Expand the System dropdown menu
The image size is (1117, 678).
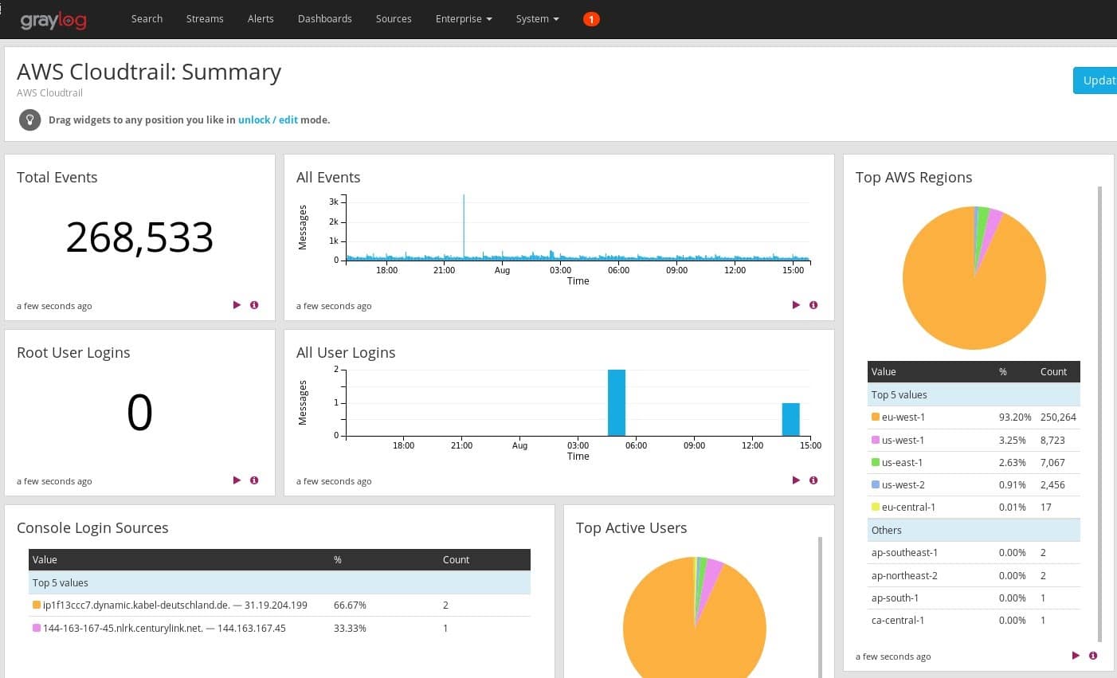(537, 19)
